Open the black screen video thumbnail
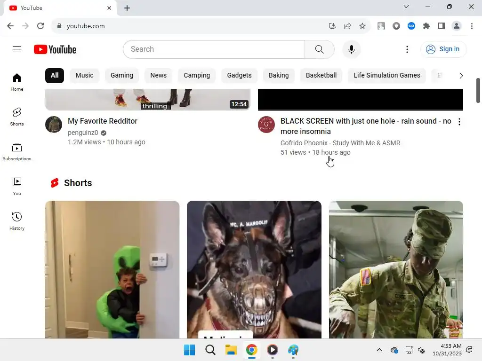The image size is (482, 361). tap(360, 100)
